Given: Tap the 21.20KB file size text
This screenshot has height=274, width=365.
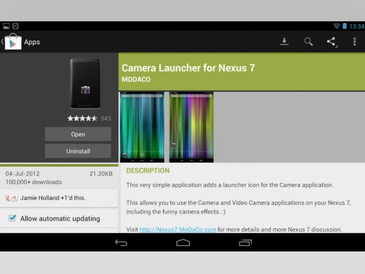Looking at the screenshot, I should pos(101,174).
